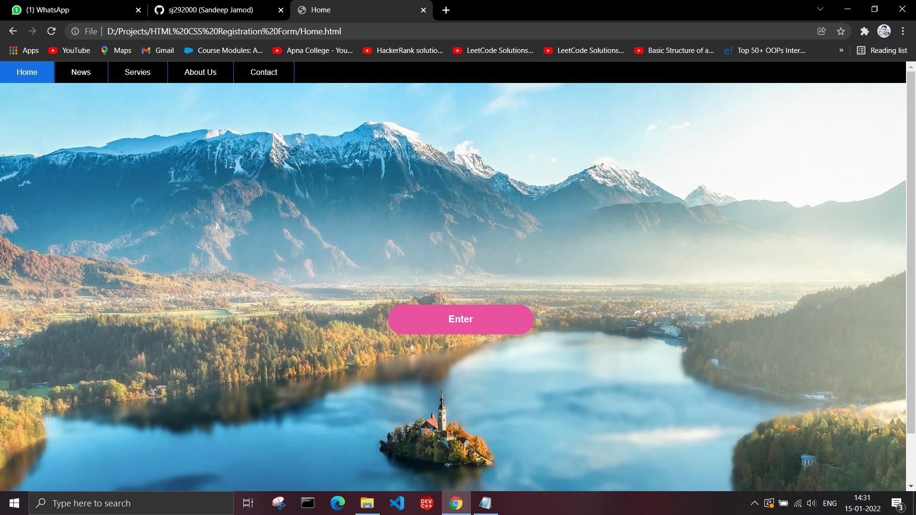Click the Wi-Fi network tray icon
Screen dimensions: 916x515
click(x=798, y=503)
